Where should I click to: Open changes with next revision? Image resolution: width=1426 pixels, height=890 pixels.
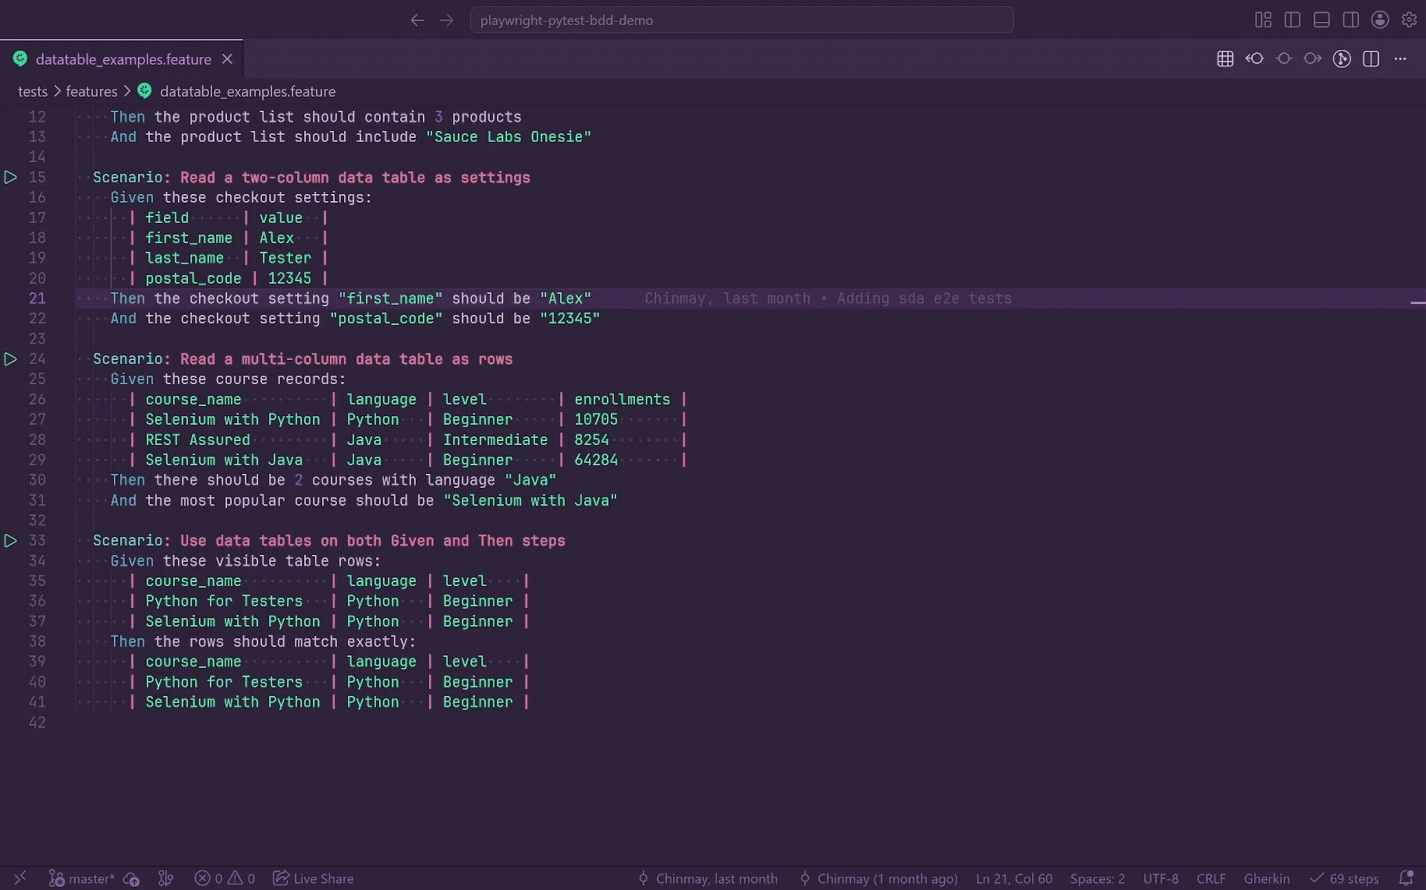tap(1313, 58)
